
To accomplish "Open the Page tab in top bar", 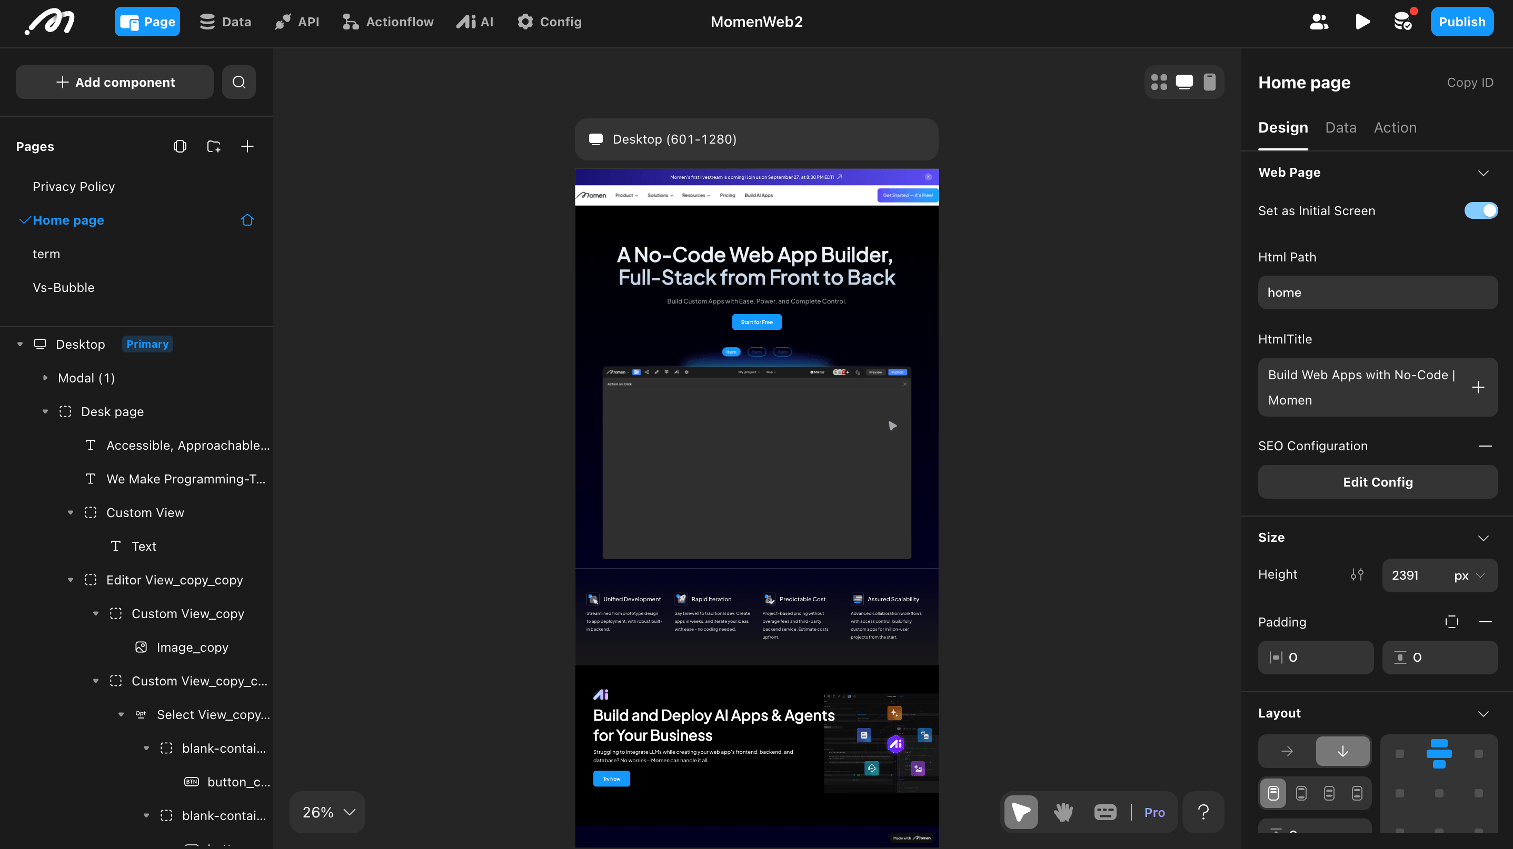I will [147, 22].
